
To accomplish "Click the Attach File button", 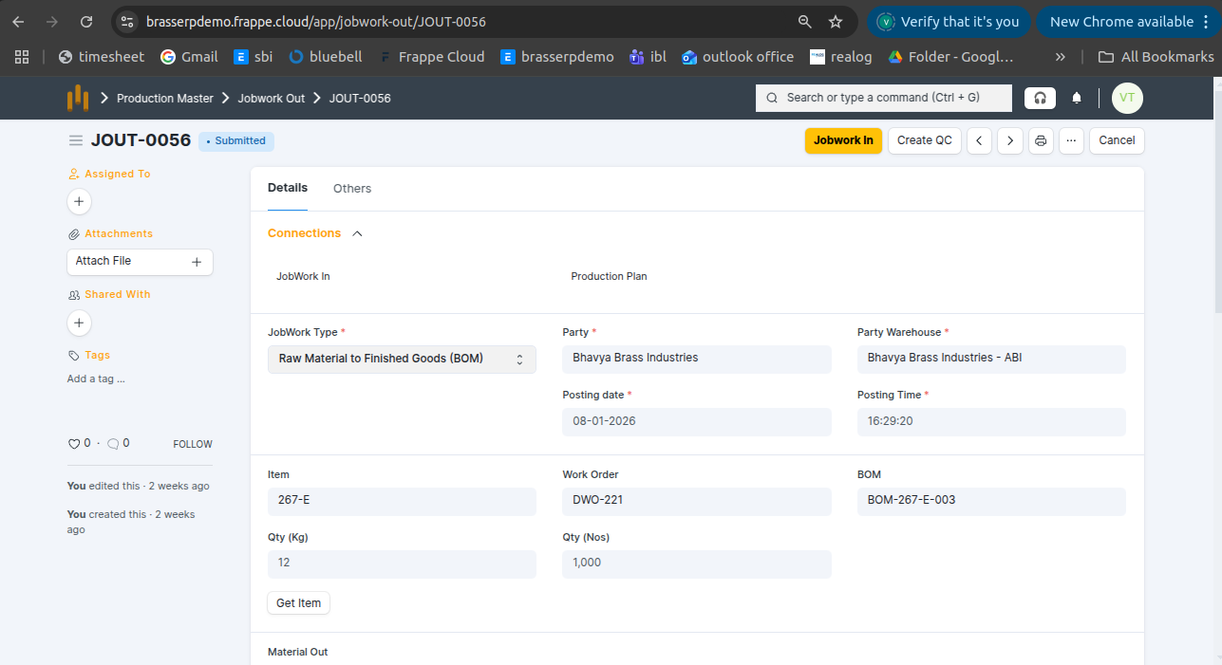I will pos(140,262).
